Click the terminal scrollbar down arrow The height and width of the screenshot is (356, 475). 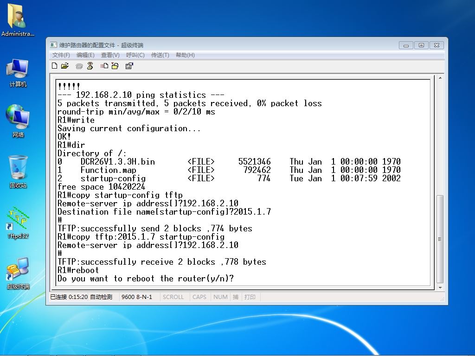[440, 287]
